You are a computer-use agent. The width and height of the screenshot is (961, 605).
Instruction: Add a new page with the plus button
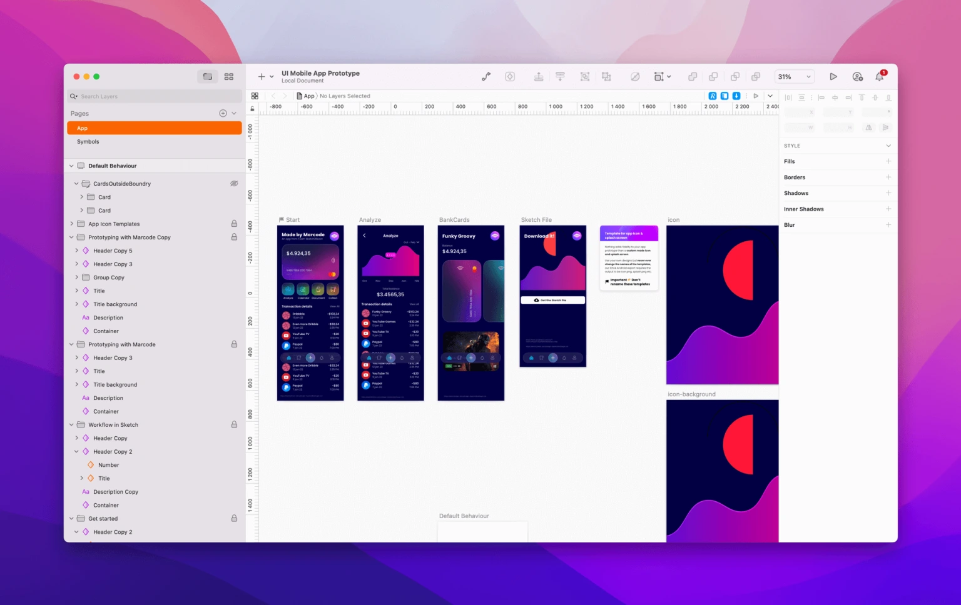coord(223,113)
